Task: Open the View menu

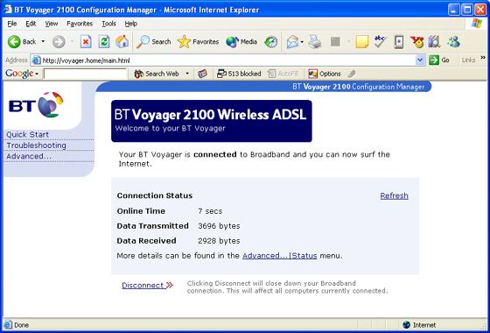Action: tap(52, 24)
